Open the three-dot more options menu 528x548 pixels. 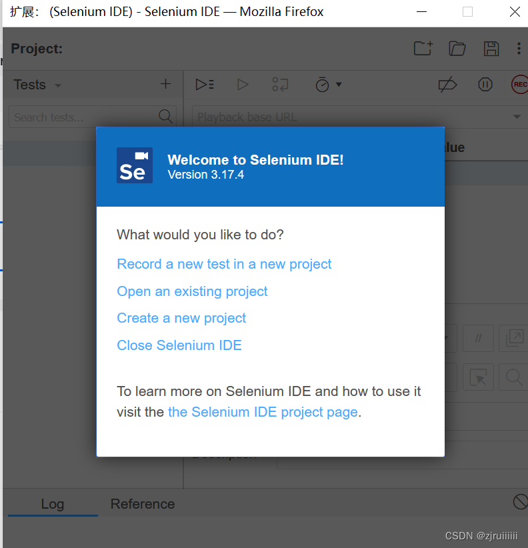[x=519, y=48]
